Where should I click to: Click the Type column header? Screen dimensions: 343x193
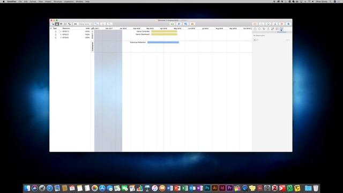click(55, 28)
